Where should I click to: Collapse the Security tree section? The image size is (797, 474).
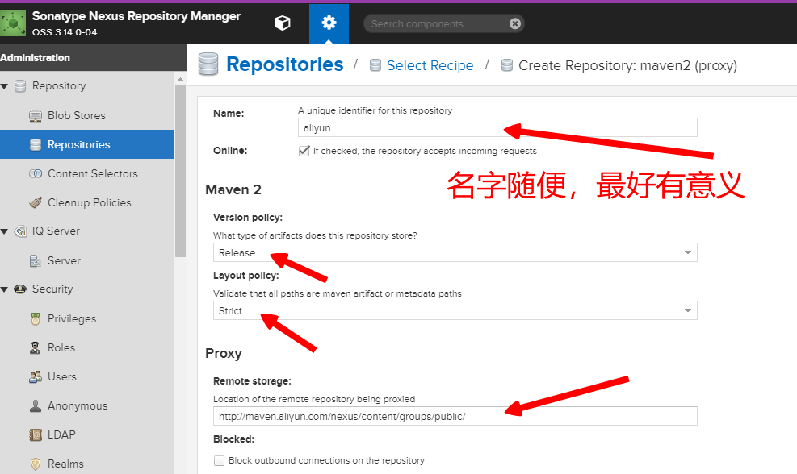coord(5,289)
